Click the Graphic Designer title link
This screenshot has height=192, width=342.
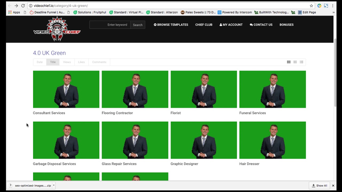(x=184, y=164)
